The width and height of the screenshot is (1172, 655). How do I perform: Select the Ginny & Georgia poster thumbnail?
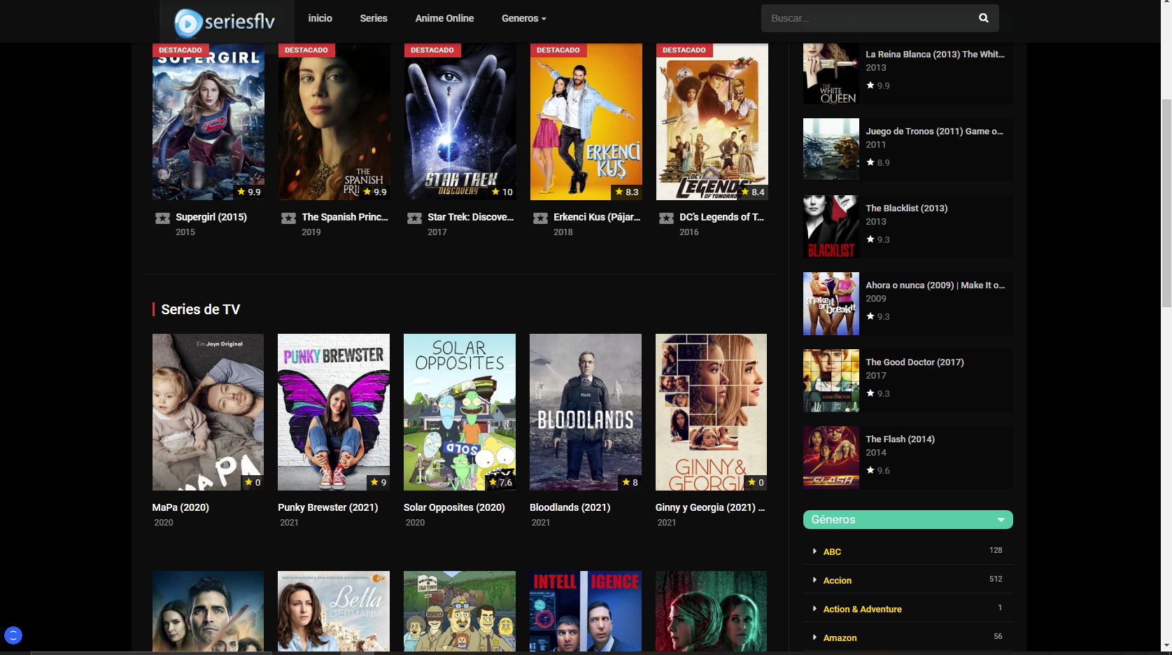[x=711, y=412]
